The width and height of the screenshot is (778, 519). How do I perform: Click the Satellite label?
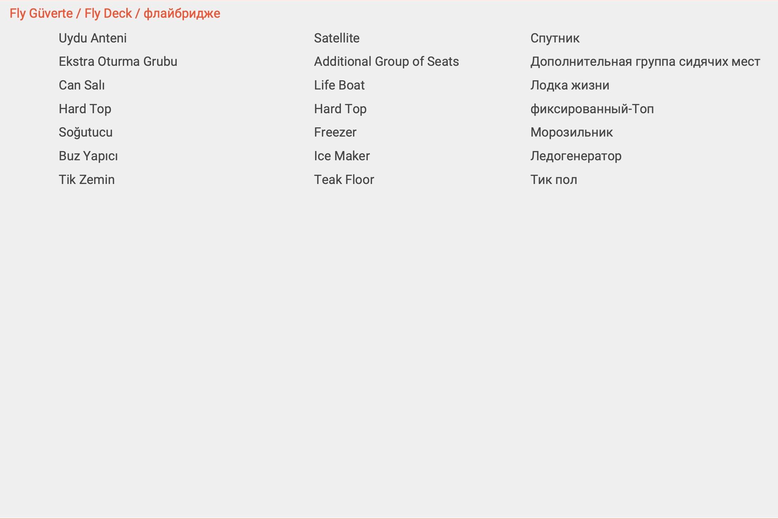pyautogui.click(x=337, y=38)
